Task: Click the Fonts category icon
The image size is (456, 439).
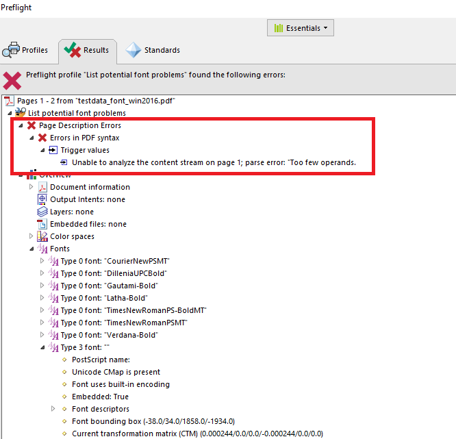Action: [42, 249]
